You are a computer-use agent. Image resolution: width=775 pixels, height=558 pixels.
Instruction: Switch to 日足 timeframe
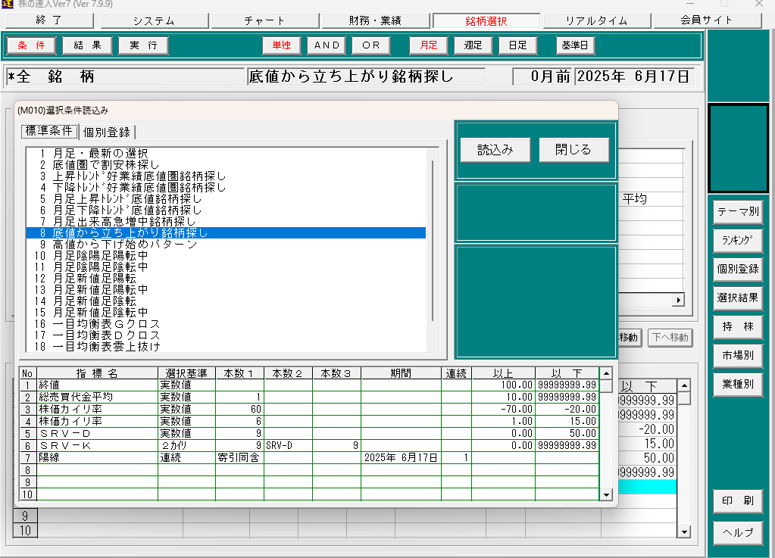518,45
